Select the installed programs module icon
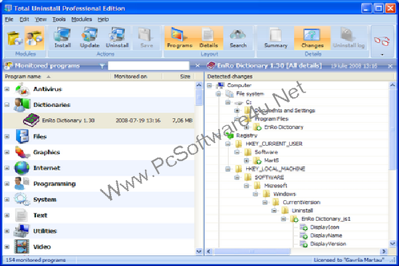Screen dimensions: 399x266 [14, 38]
